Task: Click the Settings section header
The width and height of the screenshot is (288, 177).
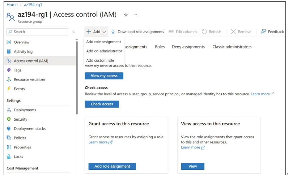Action: tap(14, 100)
